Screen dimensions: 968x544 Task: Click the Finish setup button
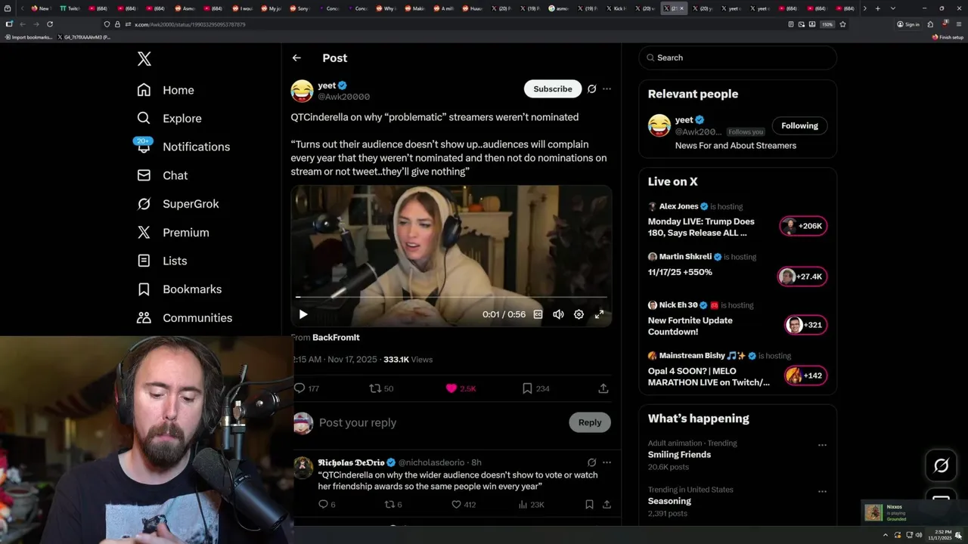click(x=948, y=37)
